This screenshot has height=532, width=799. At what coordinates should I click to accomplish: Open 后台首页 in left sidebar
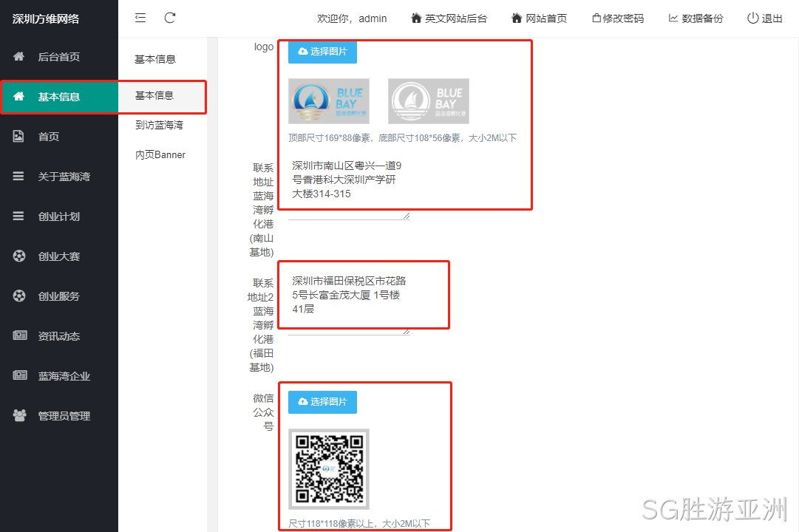tap(59, 57)
